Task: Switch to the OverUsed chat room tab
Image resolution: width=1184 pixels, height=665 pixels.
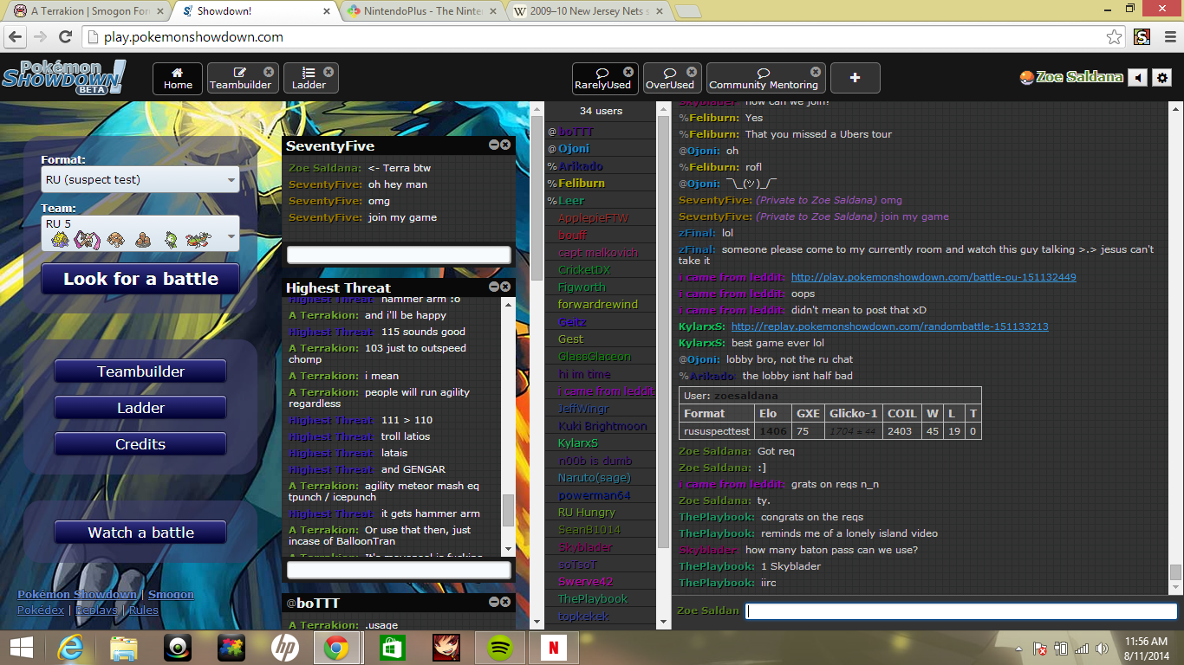Action: (670, 78)
